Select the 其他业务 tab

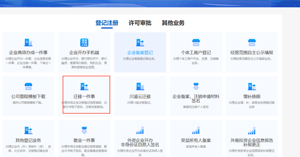tap(173, 23)
